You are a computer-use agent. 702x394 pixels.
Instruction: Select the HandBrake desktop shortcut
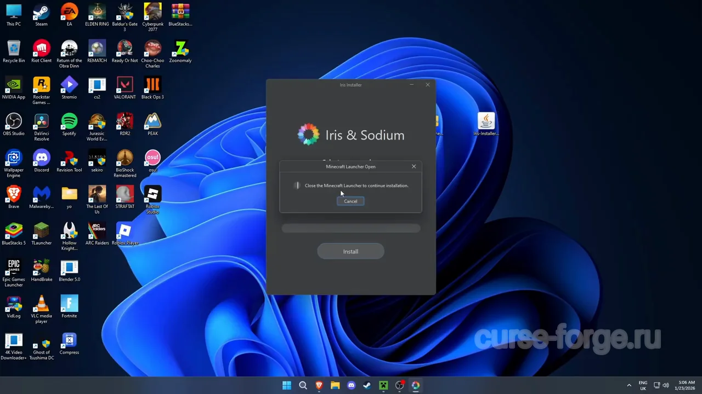tap(41, 271)
